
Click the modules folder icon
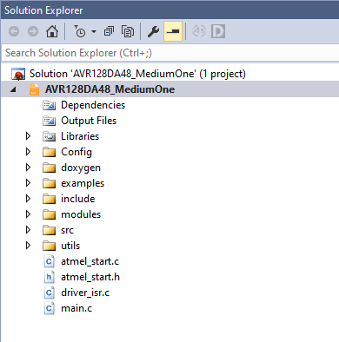coord(49,214)
